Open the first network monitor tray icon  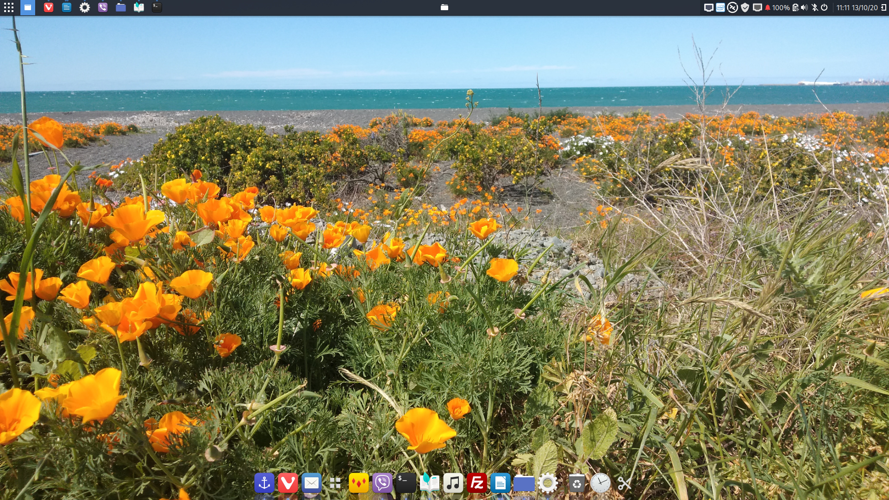(x=709, y=7)
